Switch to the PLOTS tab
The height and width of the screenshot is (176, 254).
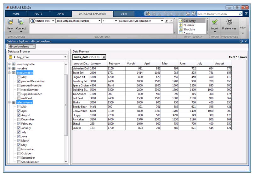(x=38, y=14)
